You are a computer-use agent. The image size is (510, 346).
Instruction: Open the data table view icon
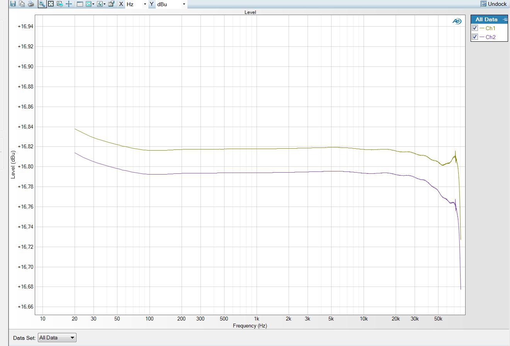(x=80, y=4)
